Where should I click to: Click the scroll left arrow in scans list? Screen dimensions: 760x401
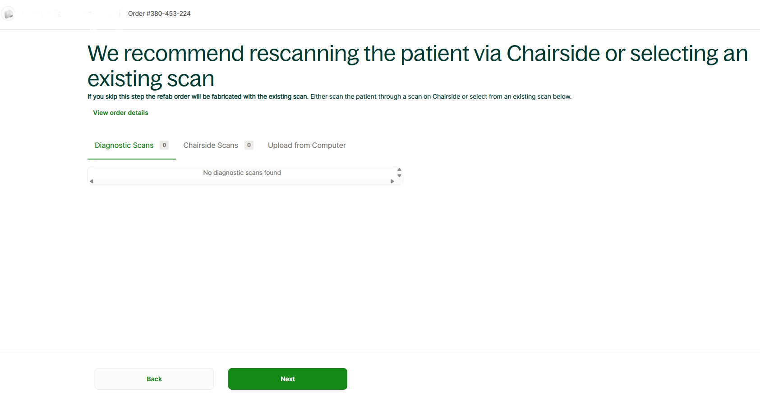[x=92, y=182]
